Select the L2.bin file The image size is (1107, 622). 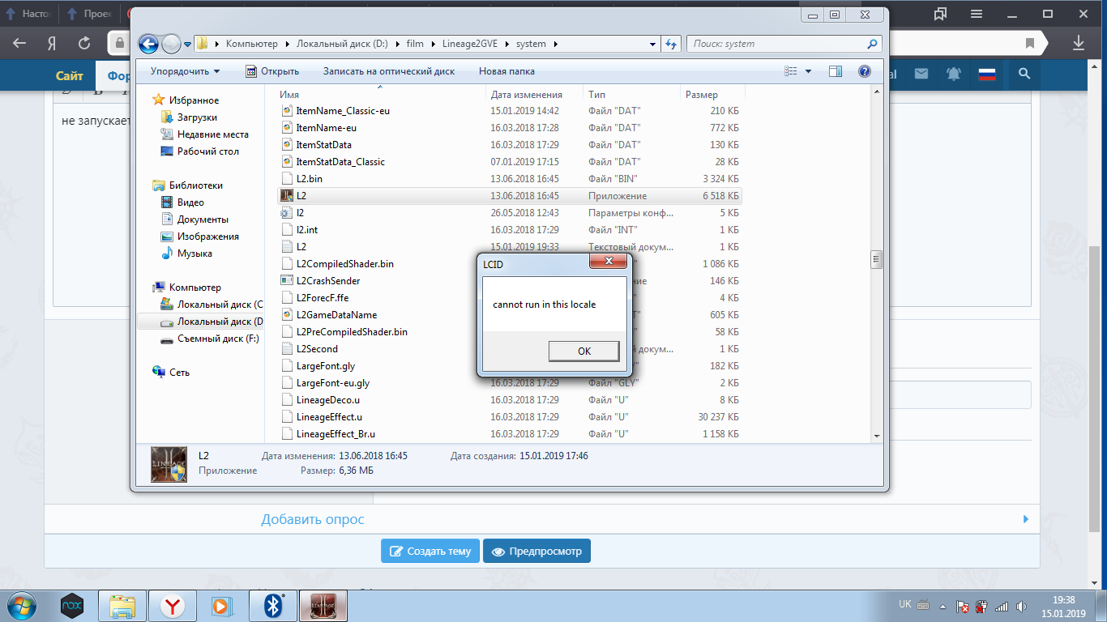(309, 178)
